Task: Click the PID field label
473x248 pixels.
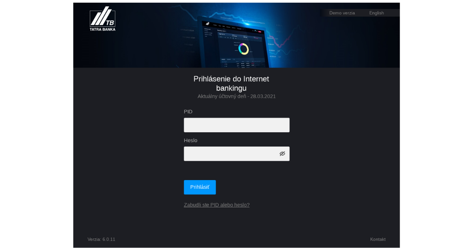Action: 188,112
